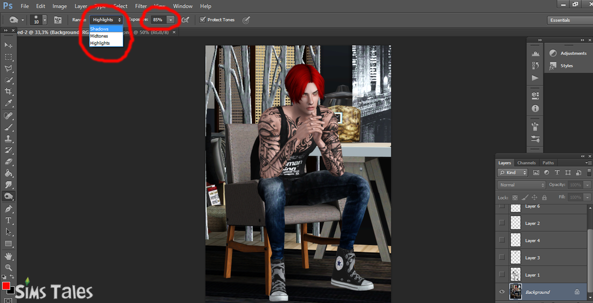The height and width of the screenshot is (303, 593).
Task: Select the Eraser tool
Action: pos(8,162)
